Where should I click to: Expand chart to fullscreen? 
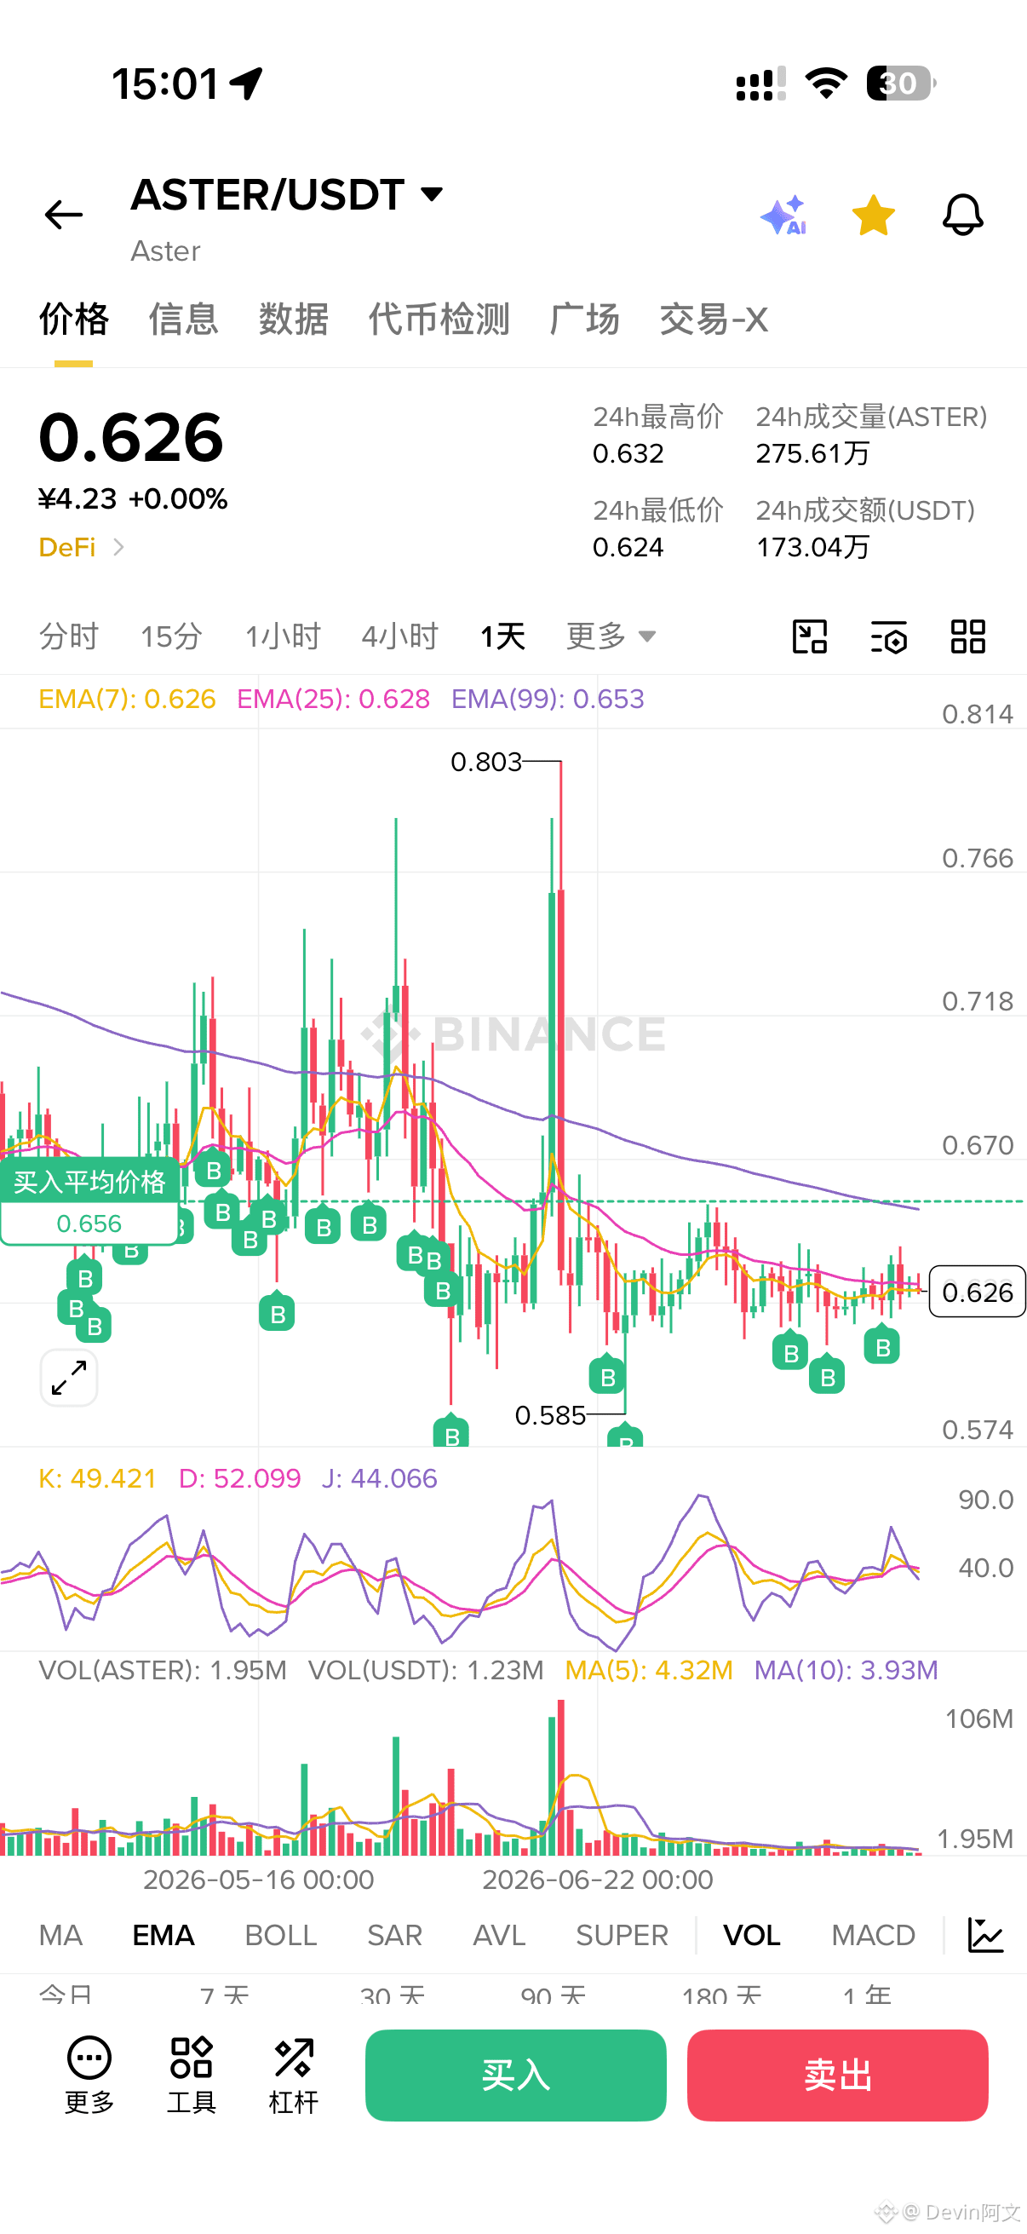click(x=68, y=1377)
